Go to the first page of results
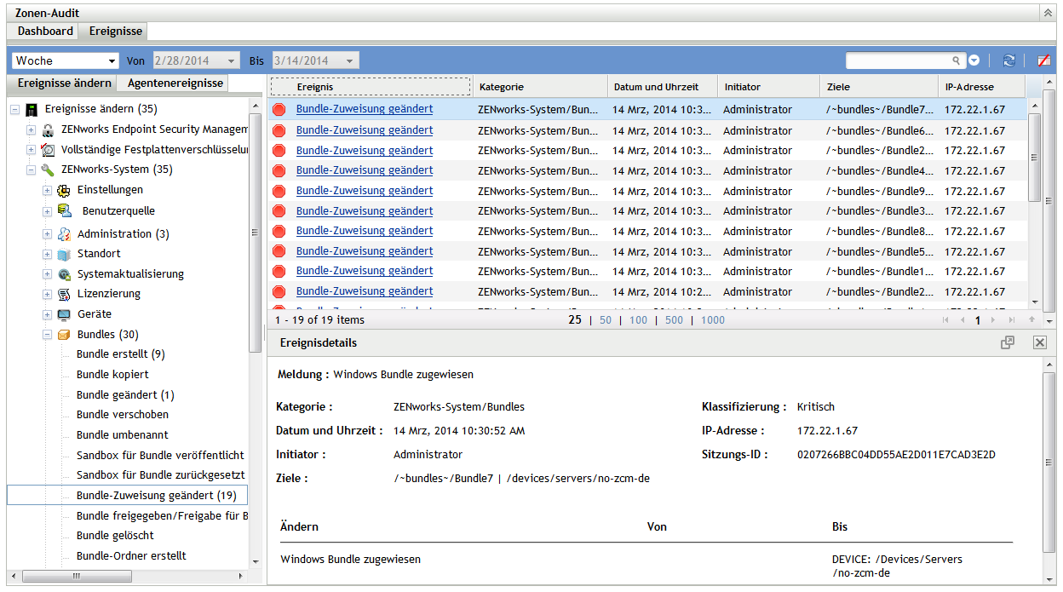Image resolution: width=1063 pixels, height=592 pixels. [945, 320]
